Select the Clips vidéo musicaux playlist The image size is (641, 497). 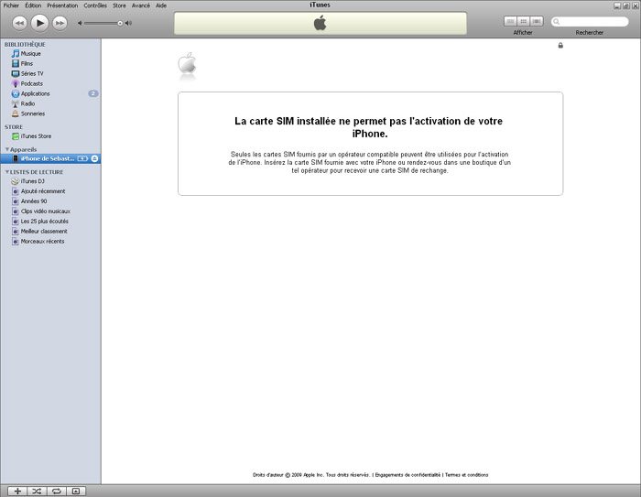coord(50,211)
